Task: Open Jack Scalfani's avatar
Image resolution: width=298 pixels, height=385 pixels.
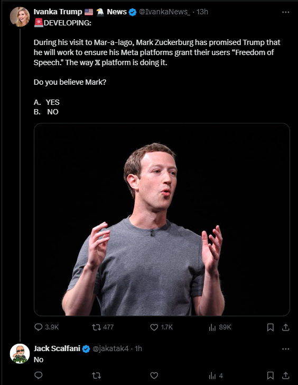Action: pyautogui.click(x=20, y=354)
